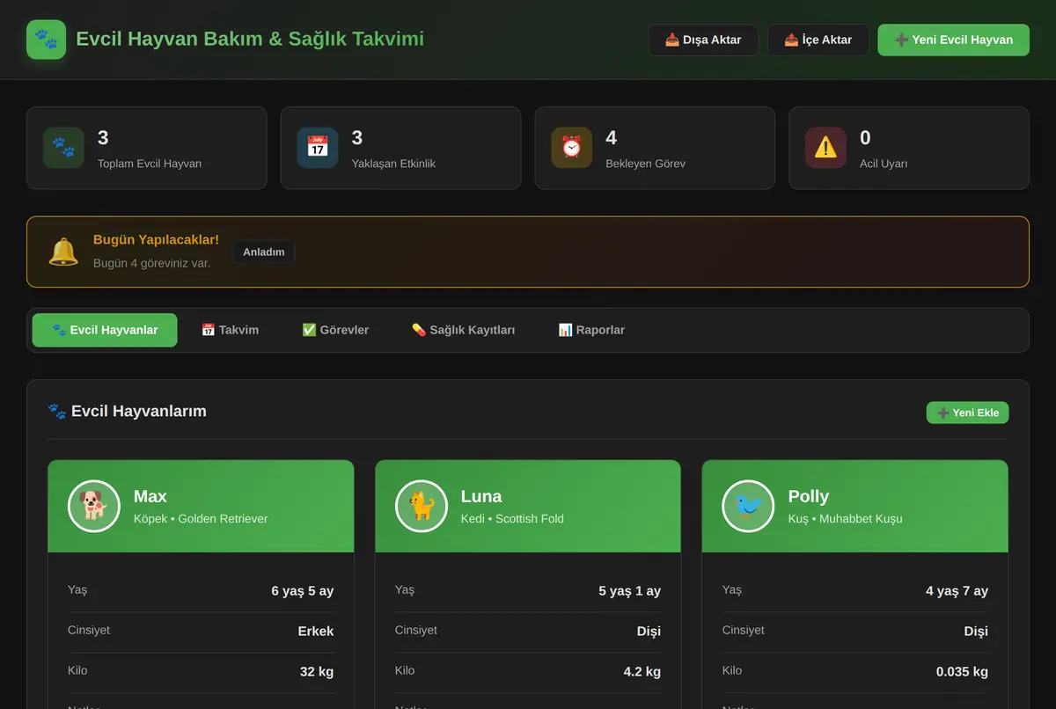Click the warning icon on Acil Uyarı card

point(825,148)
